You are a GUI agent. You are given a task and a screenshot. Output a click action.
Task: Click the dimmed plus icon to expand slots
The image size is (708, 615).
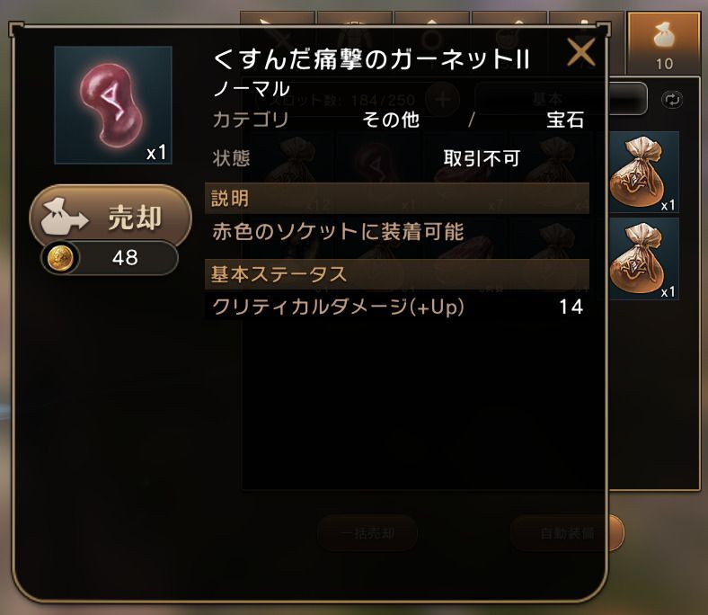coord(442,100)
